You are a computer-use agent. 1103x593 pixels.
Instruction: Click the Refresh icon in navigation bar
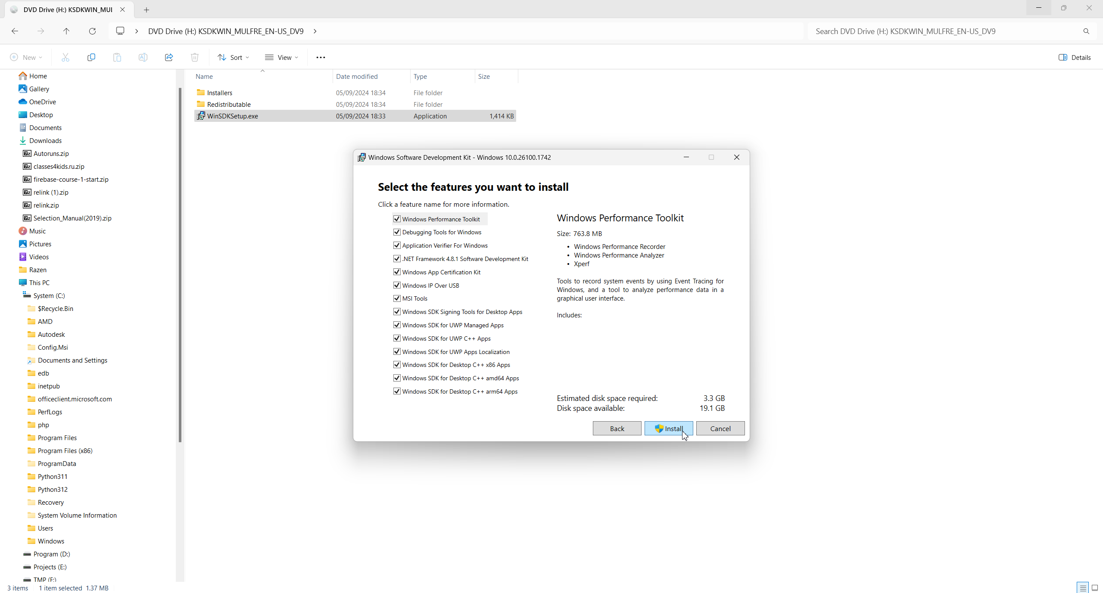[92, 31]
